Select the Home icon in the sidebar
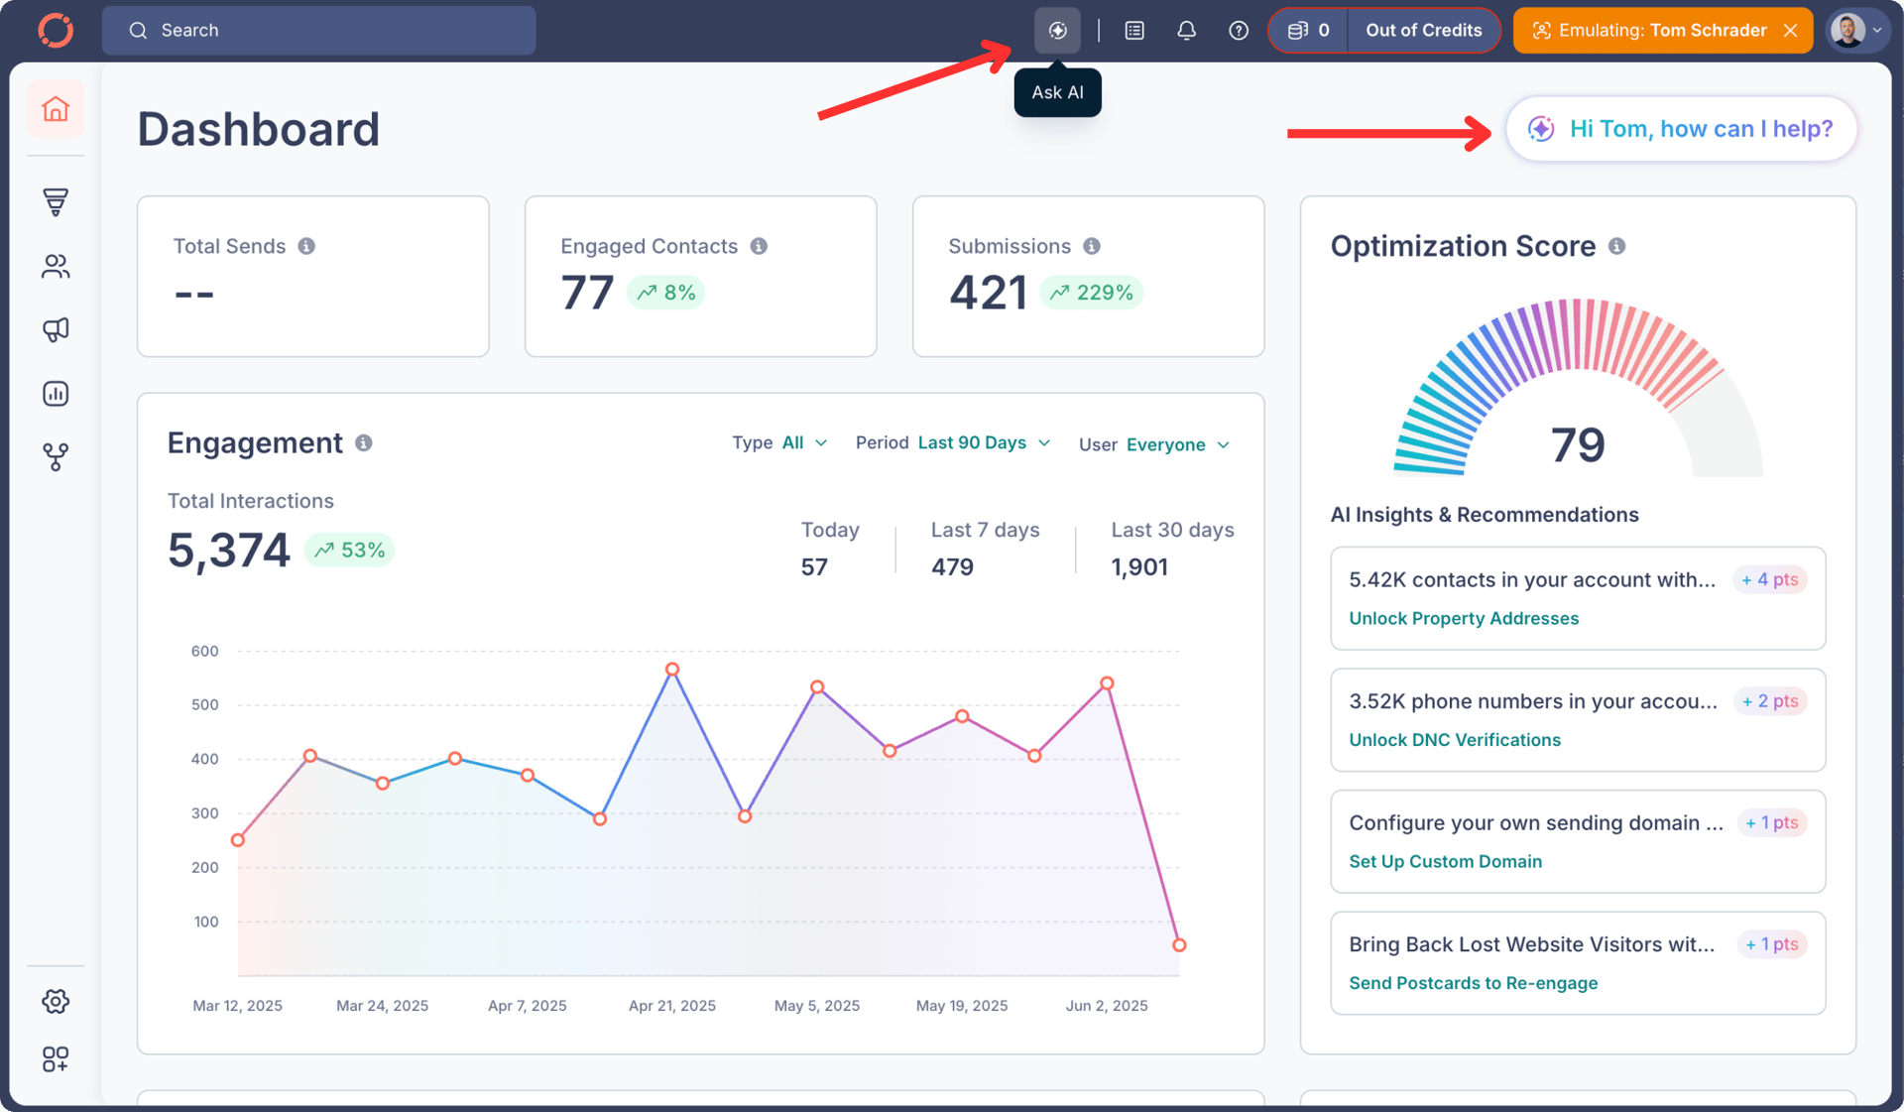 coord(56,109)
